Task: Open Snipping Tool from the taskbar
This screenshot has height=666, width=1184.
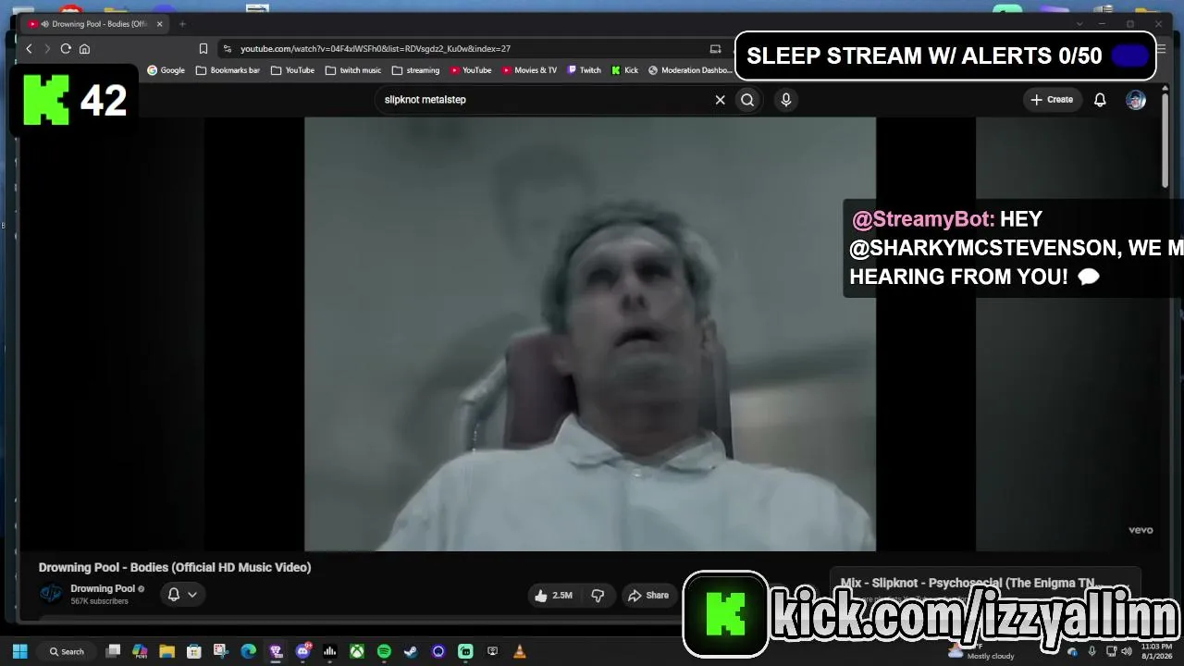Action: (x=221, y=651)
